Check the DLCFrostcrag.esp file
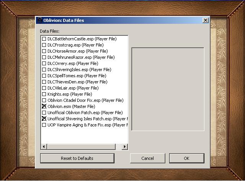The image size is (245, 181). [x=44, y=45]
